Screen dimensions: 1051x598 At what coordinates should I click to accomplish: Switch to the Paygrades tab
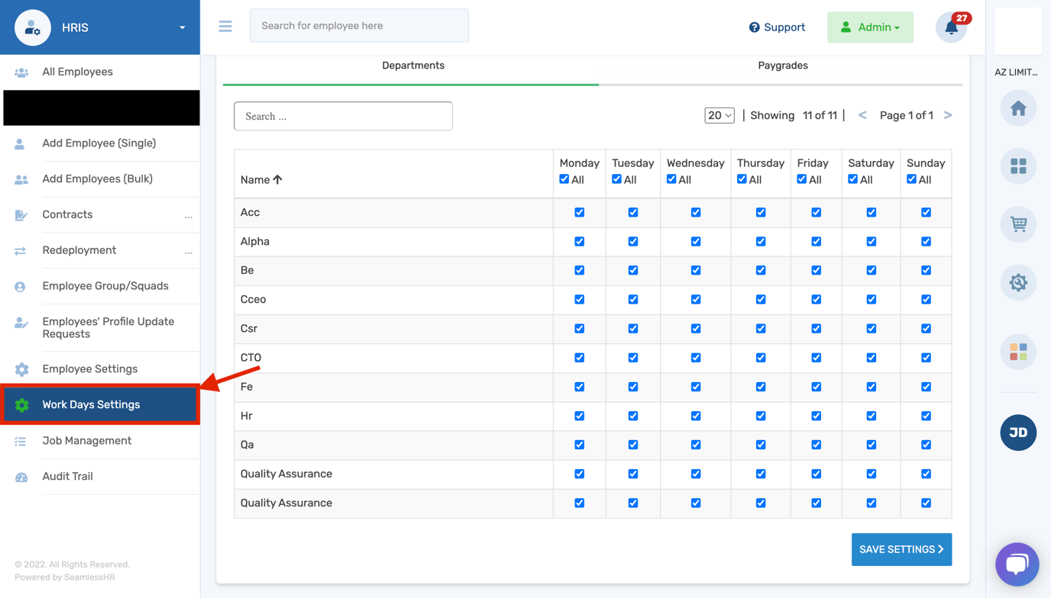point(782,66)
